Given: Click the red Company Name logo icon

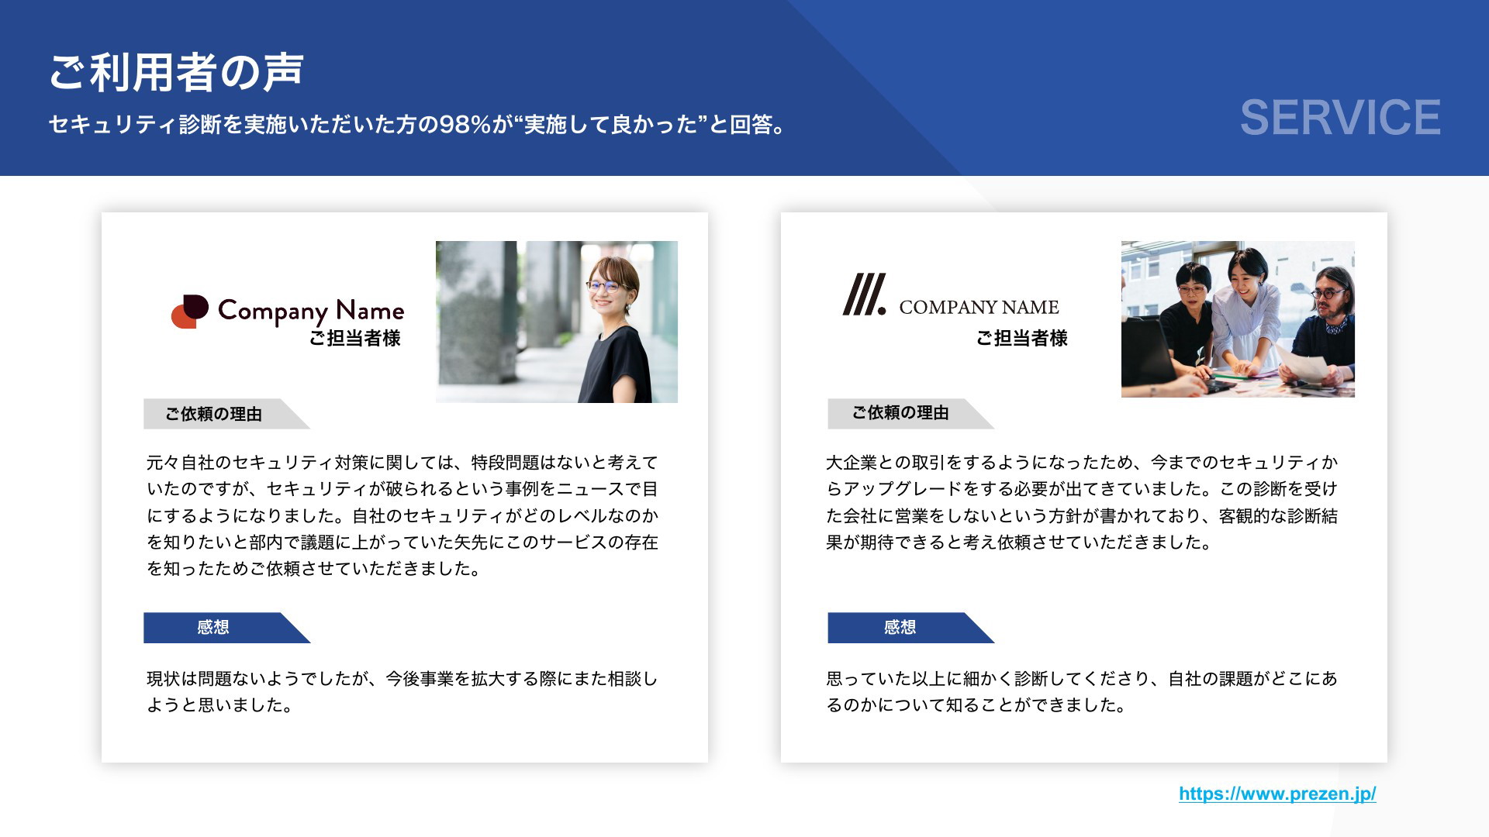Looking at the screenshot, I should point(190,312).
